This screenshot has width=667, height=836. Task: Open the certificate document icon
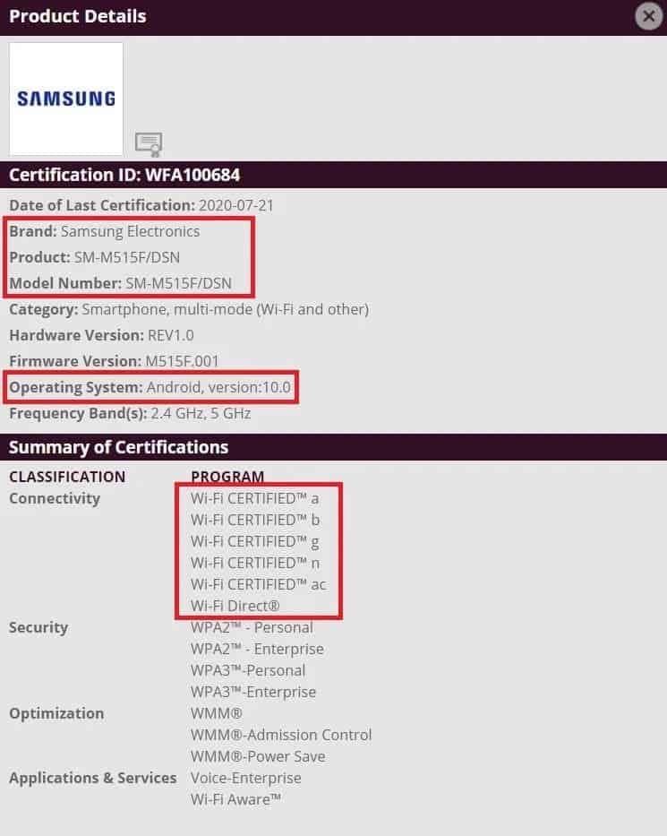coord(149,144)
